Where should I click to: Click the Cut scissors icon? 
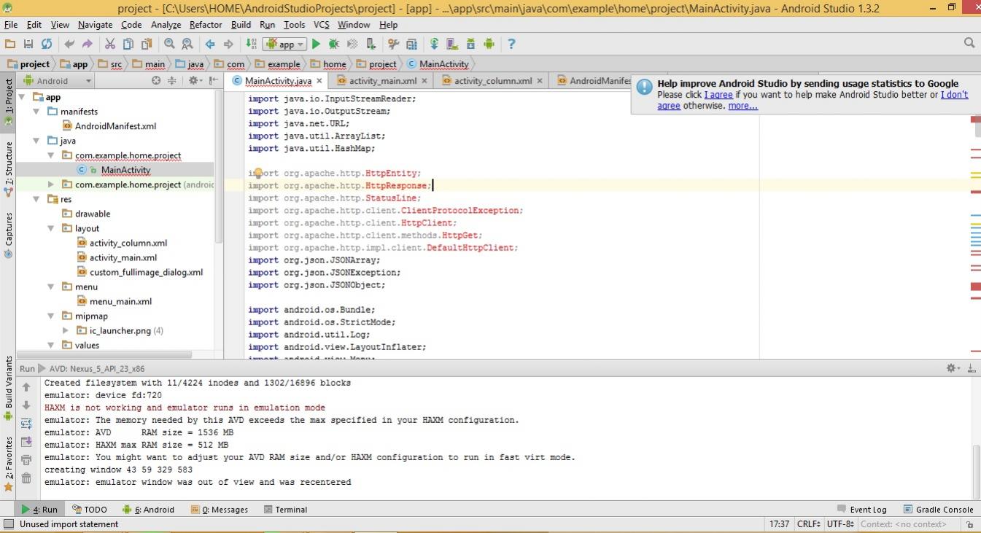tap(110, 44)
